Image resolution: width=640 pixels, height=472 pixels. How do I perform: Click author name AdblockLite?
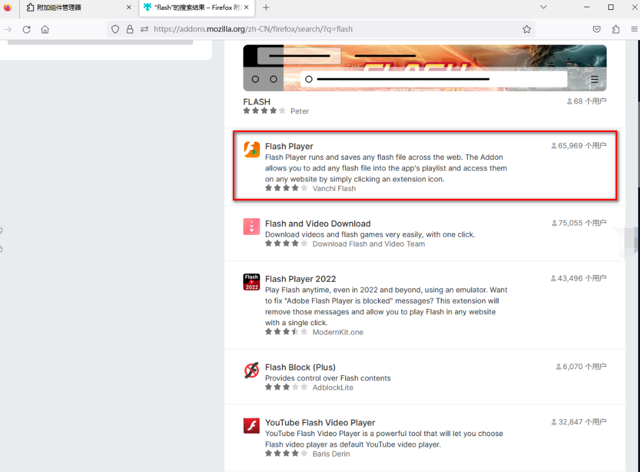333,388
